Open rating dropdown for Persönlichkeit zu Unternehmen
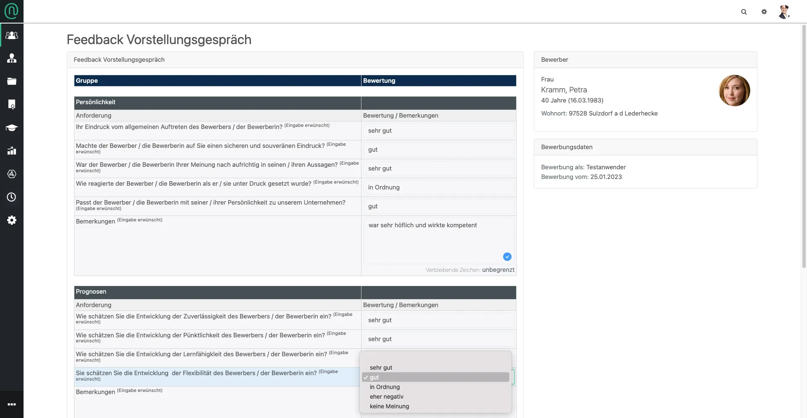The height and width of the screenshot is (418, 807). click(x=438, y=206)
